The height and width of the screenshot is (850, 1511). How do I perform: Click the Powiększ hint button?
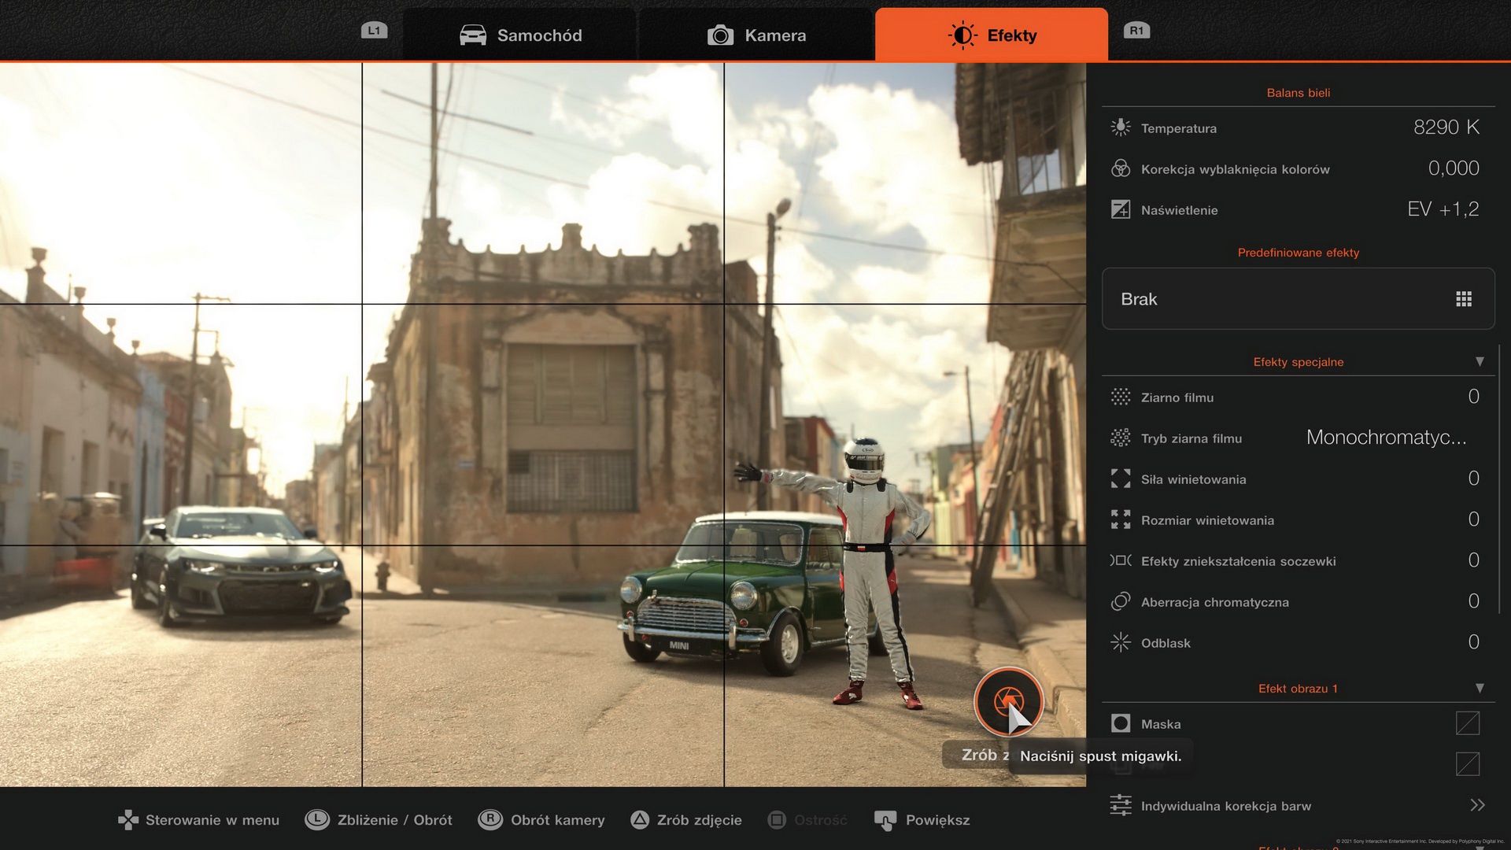click(x=922, y=820)
